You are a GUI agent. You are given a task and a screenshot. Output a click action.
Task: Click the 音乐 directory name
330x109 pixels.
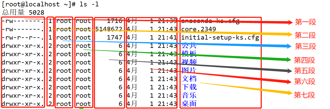point(189,95)
